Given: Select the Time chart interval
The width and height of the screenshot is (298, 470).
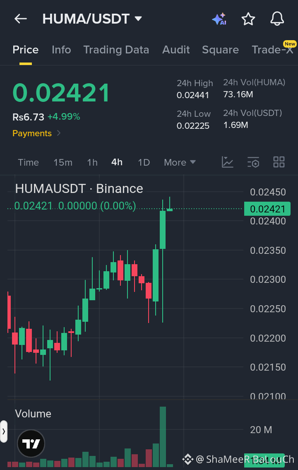Looking at the screenshot, I should click(29, 162).
